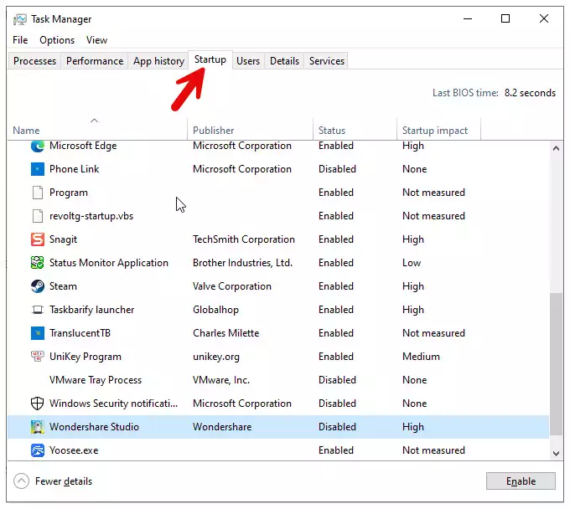Switch to the Details tab
The image size is (570, 509).
point(285,60)
